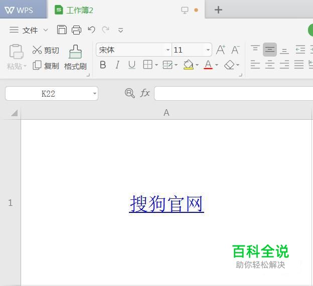The height and width of the screenshot is (286, 313).
Task: Click the draw border table icon
Action: click(x=168, y=65)
